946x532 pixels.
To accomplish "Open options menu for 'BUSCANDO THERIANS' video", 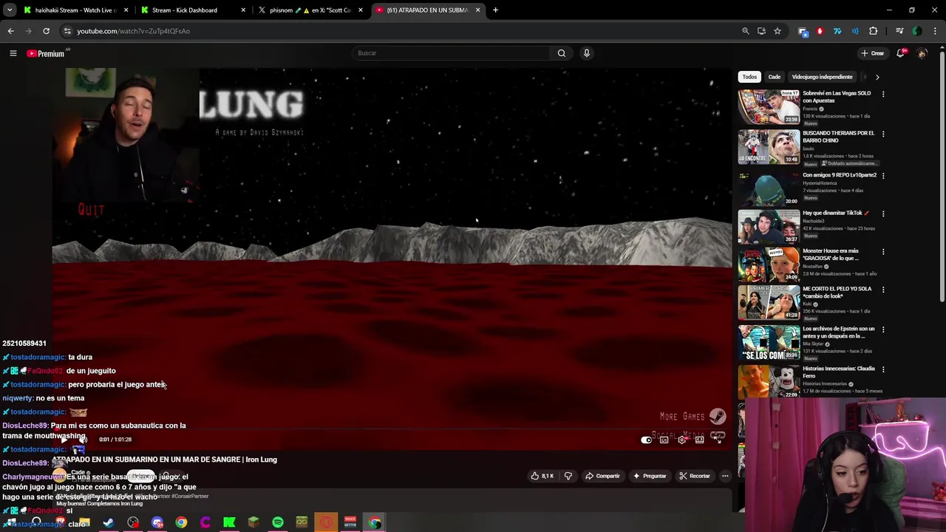I will pos(883,134).
